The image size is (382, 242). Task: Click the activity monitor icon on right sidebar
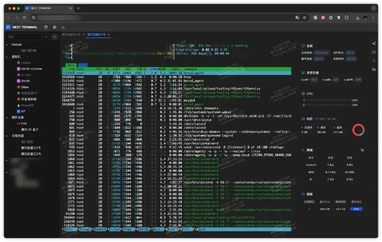point(374,60)
